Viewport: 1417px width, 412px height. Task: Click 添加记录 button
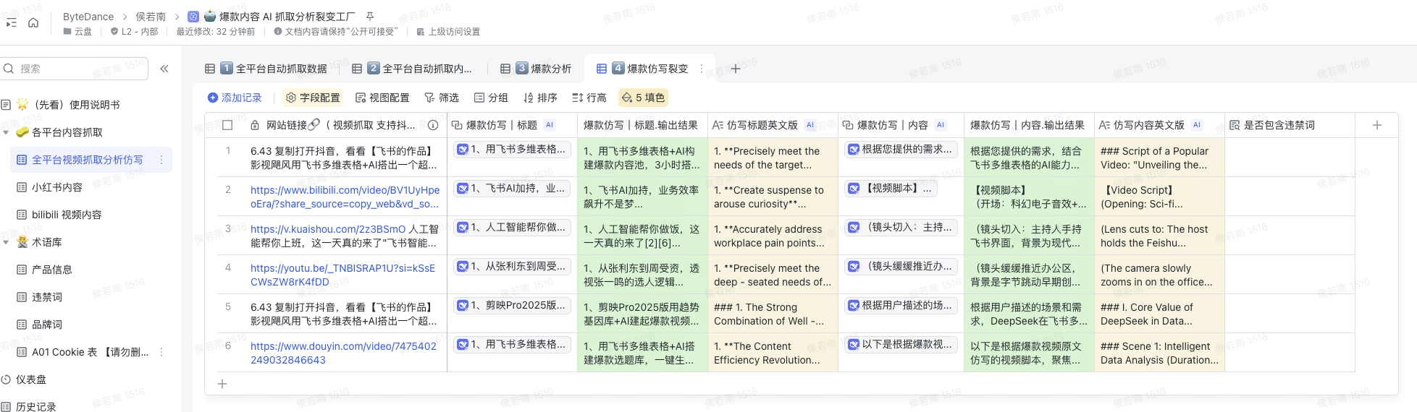[234, 98]
